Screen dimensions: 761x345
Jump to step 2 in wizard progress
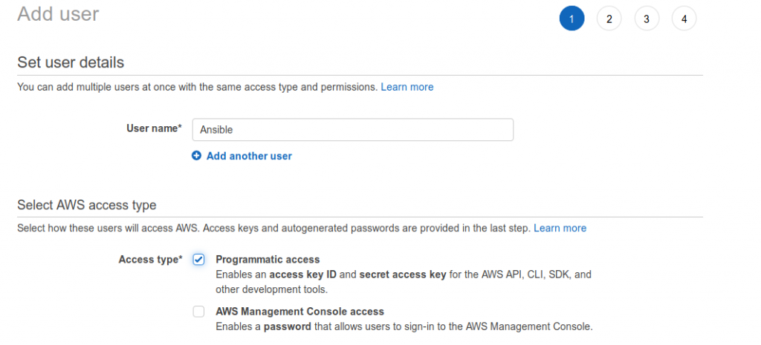(x=609, y=19)
